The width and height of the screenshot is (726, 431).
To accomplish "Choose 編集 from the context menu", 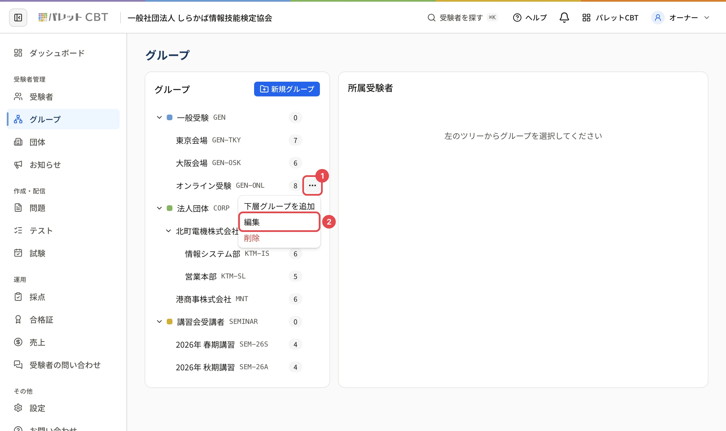I will click(x=279, y=222).
